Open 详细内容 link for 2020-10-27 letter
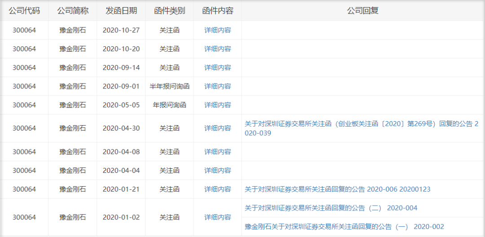 [x=217, y=30]
